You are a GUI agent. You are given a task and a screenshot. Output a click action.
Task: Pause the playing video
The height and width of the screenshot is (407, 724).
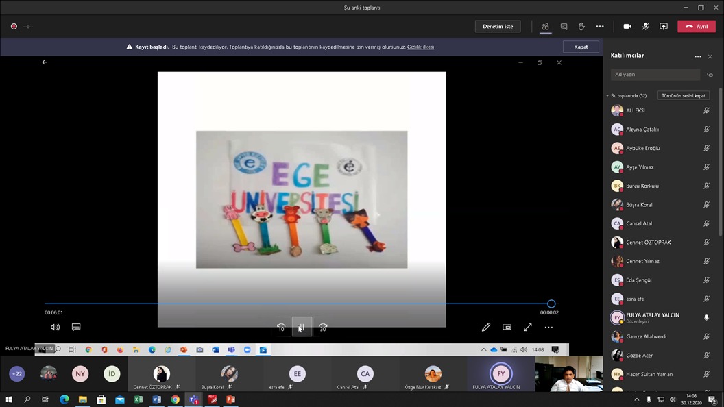[302, 327]
